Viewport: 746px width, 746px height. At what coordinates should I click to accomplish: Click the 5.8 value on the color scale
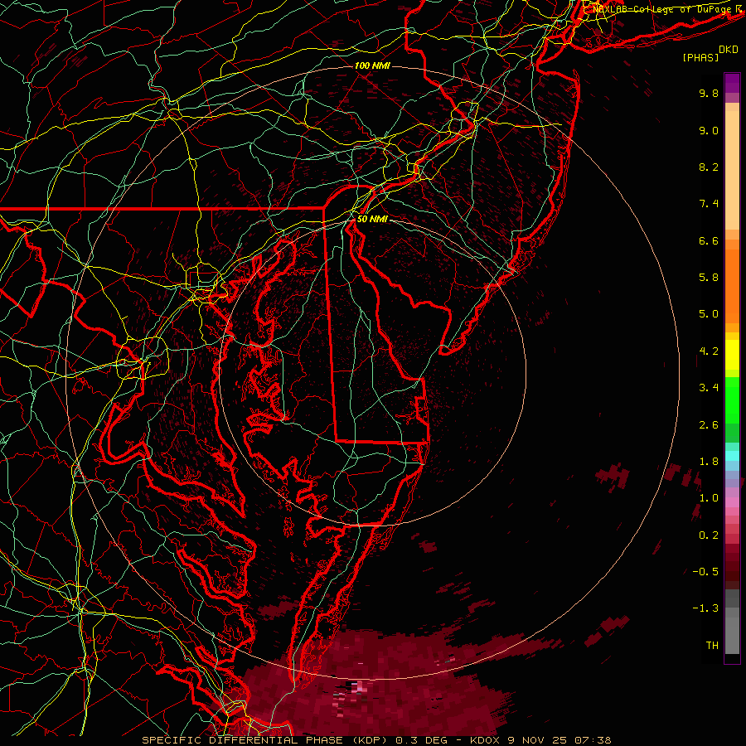click(709, 278)
